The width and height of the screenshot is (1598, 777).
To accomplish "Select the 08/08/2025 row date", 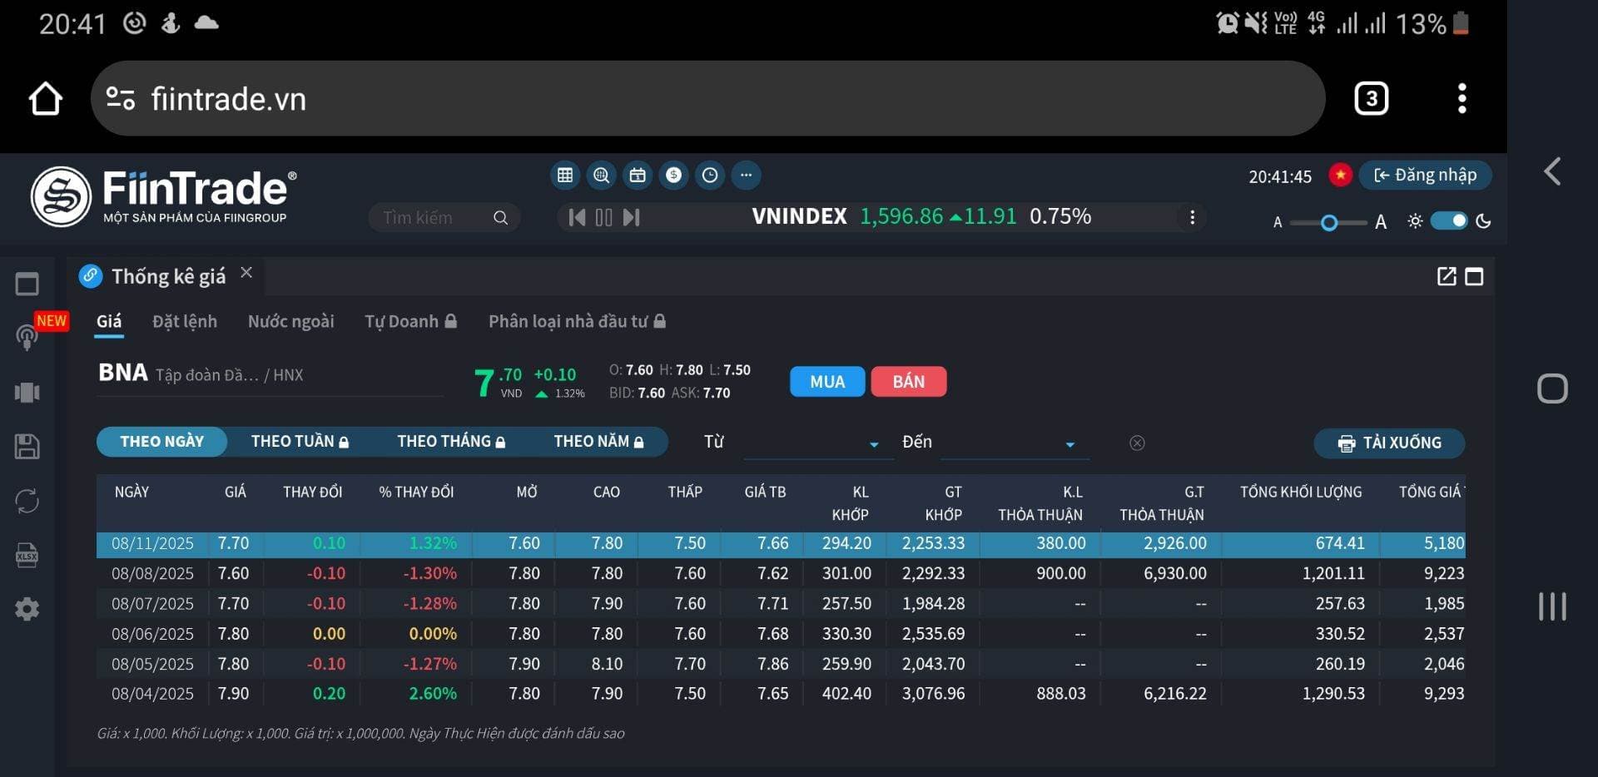I will click(x=152, y=574).
